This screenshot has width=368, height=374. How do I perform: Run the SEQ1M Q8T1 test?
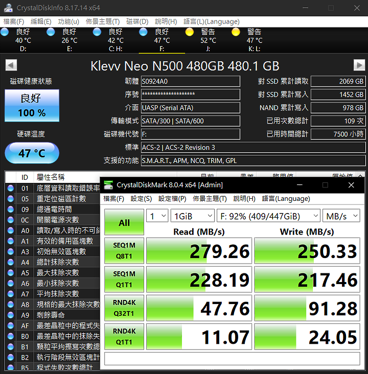[124, 251]
